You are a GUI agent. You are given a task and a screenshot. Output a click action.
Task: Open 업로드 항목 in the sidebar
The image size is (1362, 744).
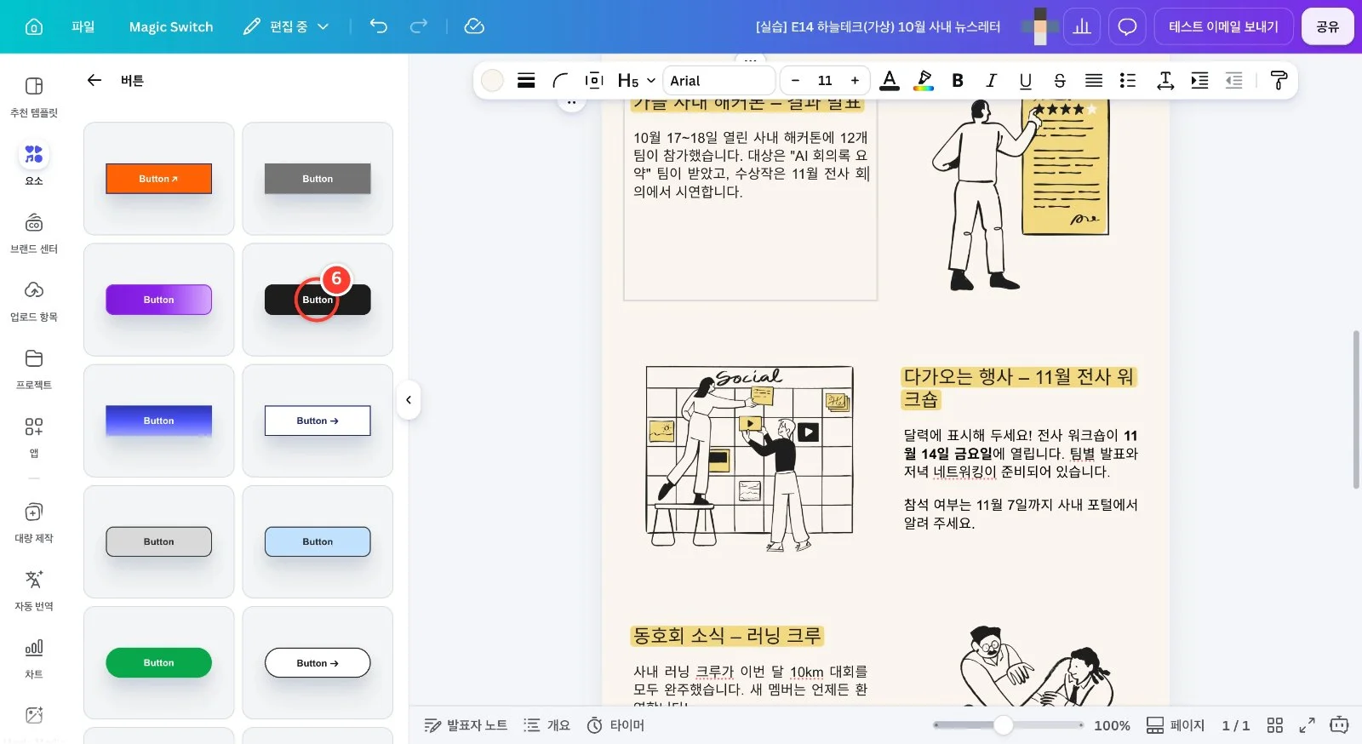[x=34, y=301]
